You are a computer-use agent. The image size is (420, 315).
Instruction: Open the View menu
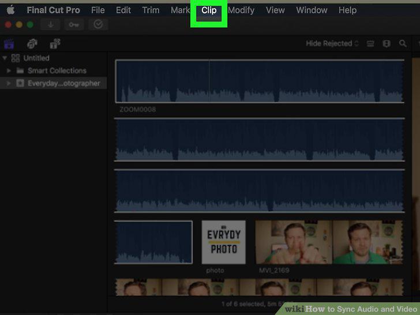(275, 10)
